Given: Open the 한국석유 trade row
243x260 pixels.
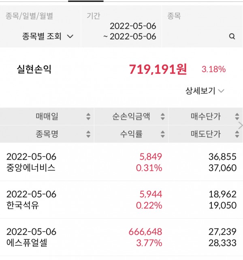Looking at the screenshot, I should (122, 199).
